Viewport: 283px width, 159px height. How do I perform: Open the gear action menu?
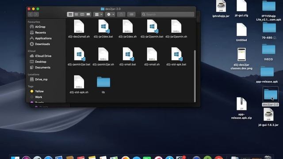click(x=110, y=14)
